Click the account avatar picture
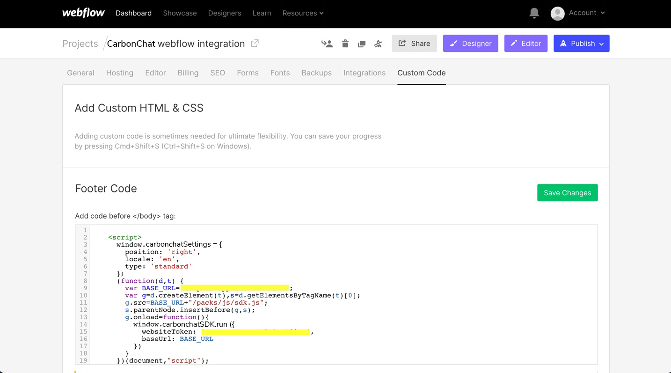 point(557,13)
